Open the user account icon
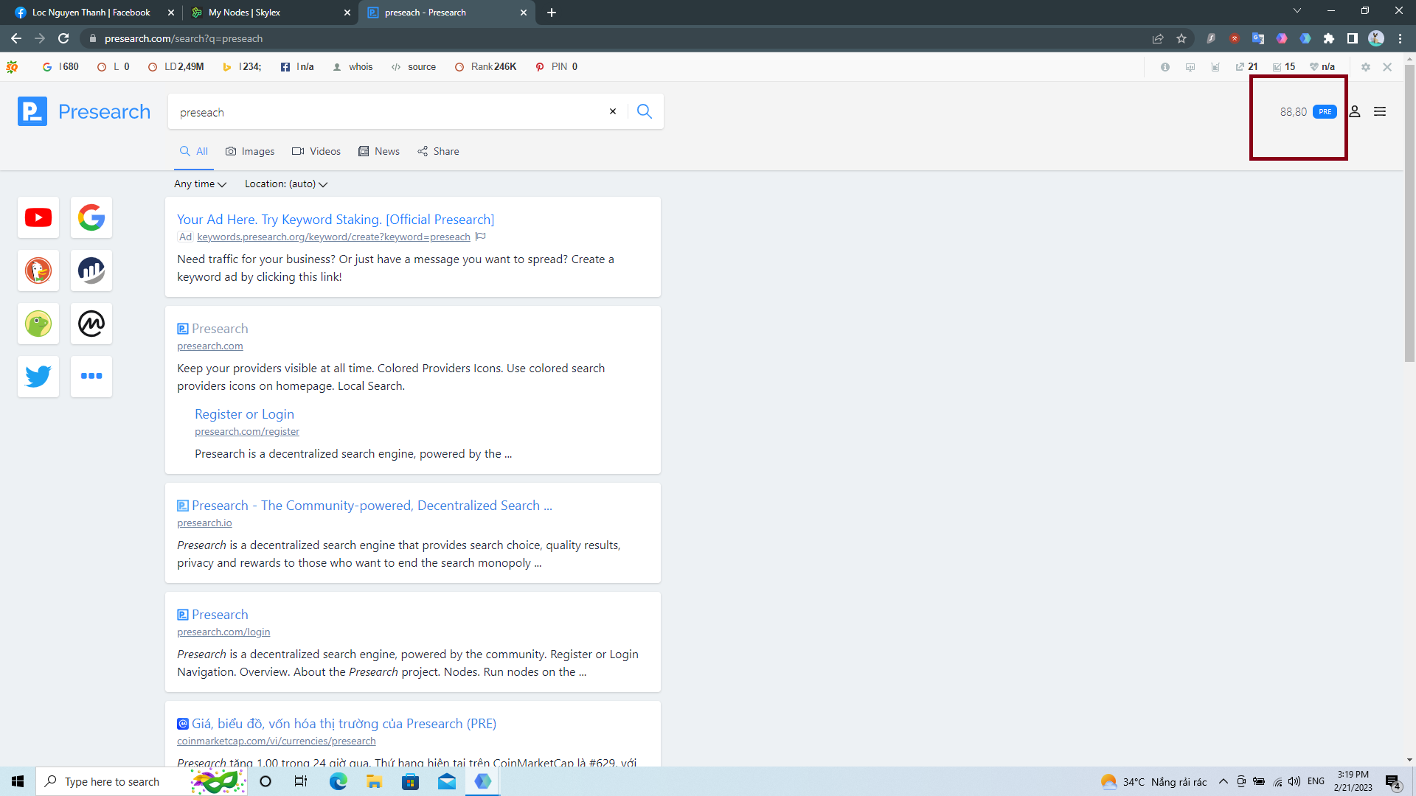The width and height of the screenshot is (1416, 796). click(x=1355, y=111)
